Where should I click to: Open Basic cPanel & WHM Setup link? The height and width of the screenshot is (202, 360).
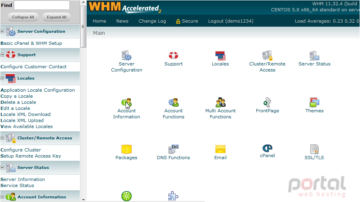31,43
